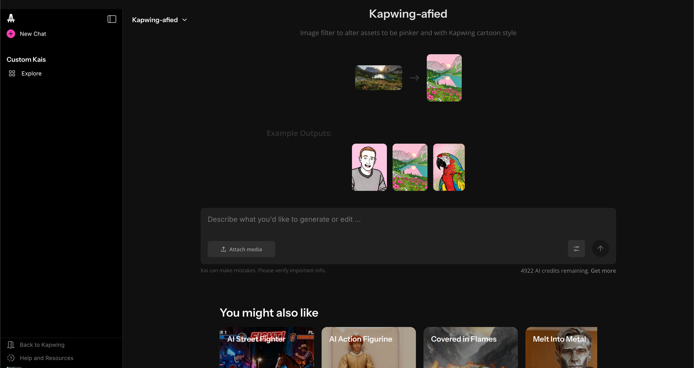The width and height of the screenshot is (694, 368).
Task: Open the pink cartoon landscape result thumbnail
Action: (x=444, y=78)
